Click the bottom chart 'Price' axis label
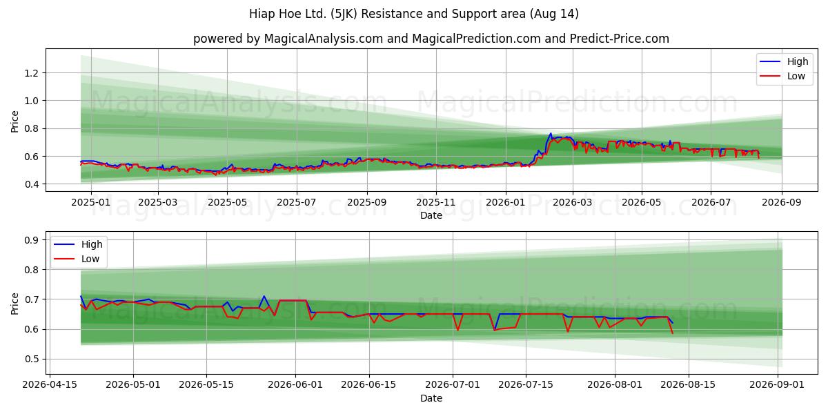 (15, 303)
